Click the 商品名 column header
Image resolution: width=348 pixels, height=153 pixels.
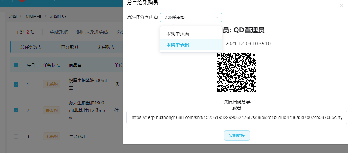[x=75, y=65]
